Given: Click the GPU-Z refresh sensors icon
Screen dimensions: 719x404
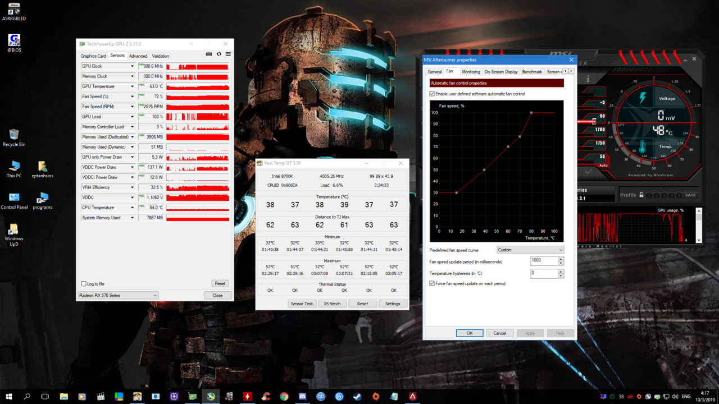Looking at the screenshot, I should (219, 54).
